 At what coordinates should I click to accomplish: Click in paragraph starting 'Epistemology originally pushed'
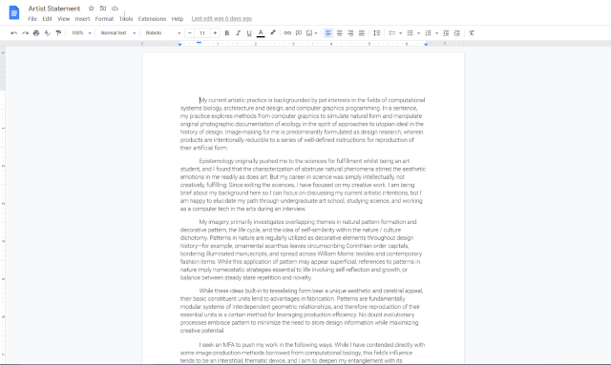tap(303, 185)
